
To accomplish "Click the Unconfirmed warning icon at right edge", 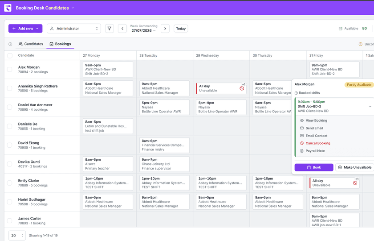I will (x=360, y=44).
